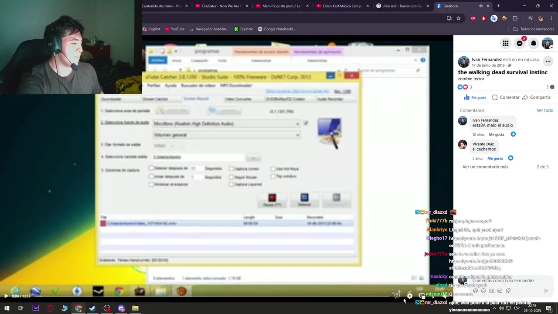Open Task View on taskbar
Screen dimensions: 558x314
21,308
